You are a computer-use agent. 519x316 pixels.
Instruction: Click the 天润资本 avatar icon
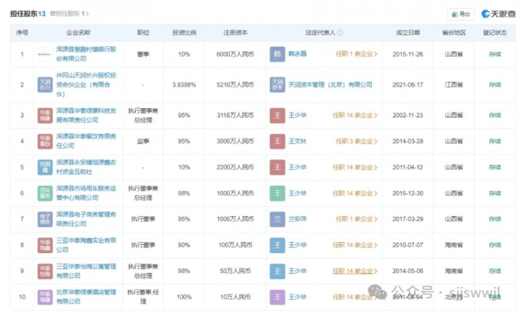(278, 85)
